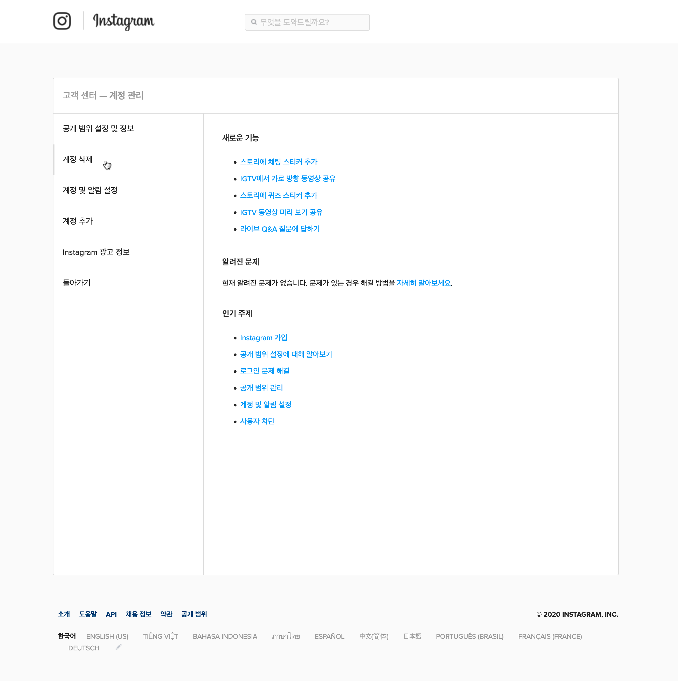
Task: Switch language to 中文(简体)
Action: pos(374,637)
